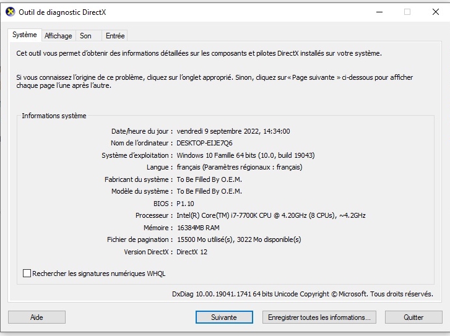This screenshot has height=336, width=450.
Task: Click the Windows 10 Famille 64 bits value
Action: (x=245, y=155)
